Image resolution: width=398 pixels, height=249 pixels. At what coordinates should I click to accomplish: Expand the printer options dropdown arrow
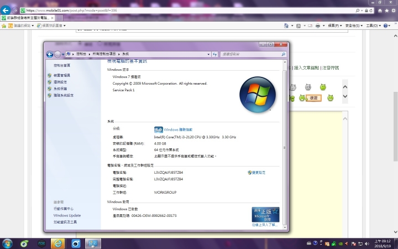(323, 25)
